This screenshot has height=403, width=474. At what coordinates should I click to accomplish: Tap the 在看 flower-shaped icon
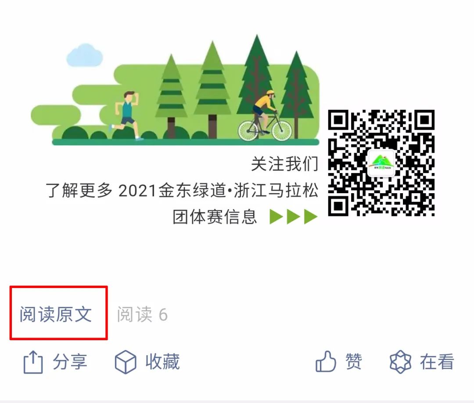tap(400, 362)
